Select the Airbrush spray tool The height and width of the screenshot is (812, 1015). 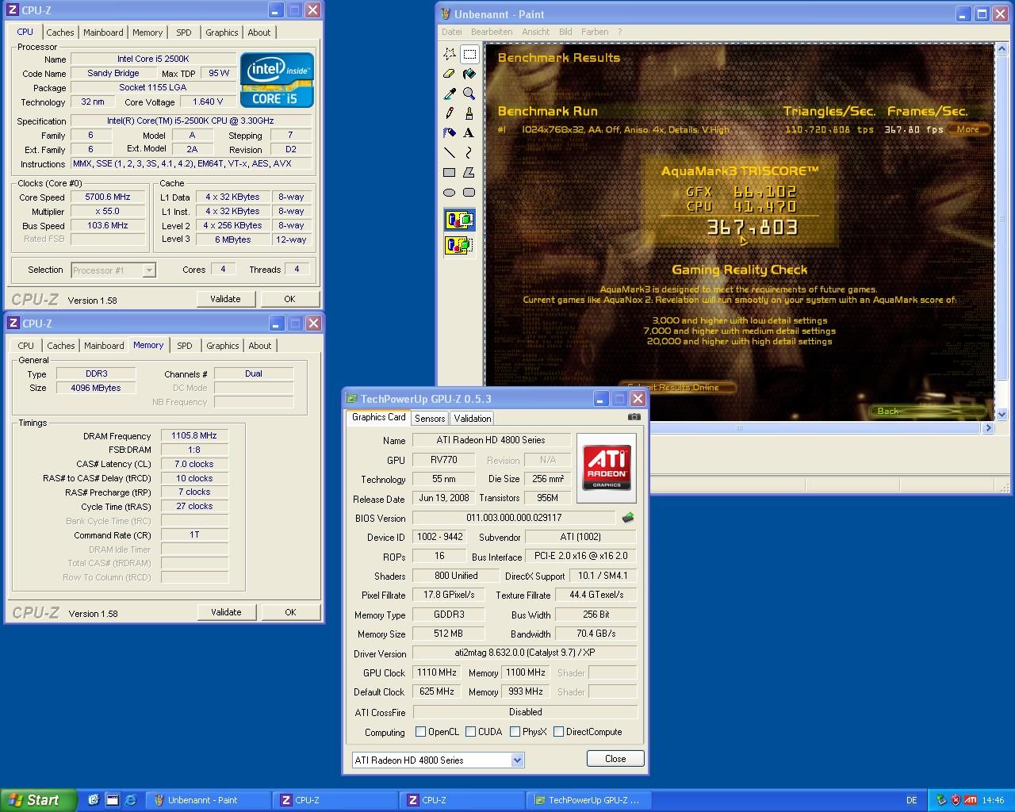tap(450, 133)
